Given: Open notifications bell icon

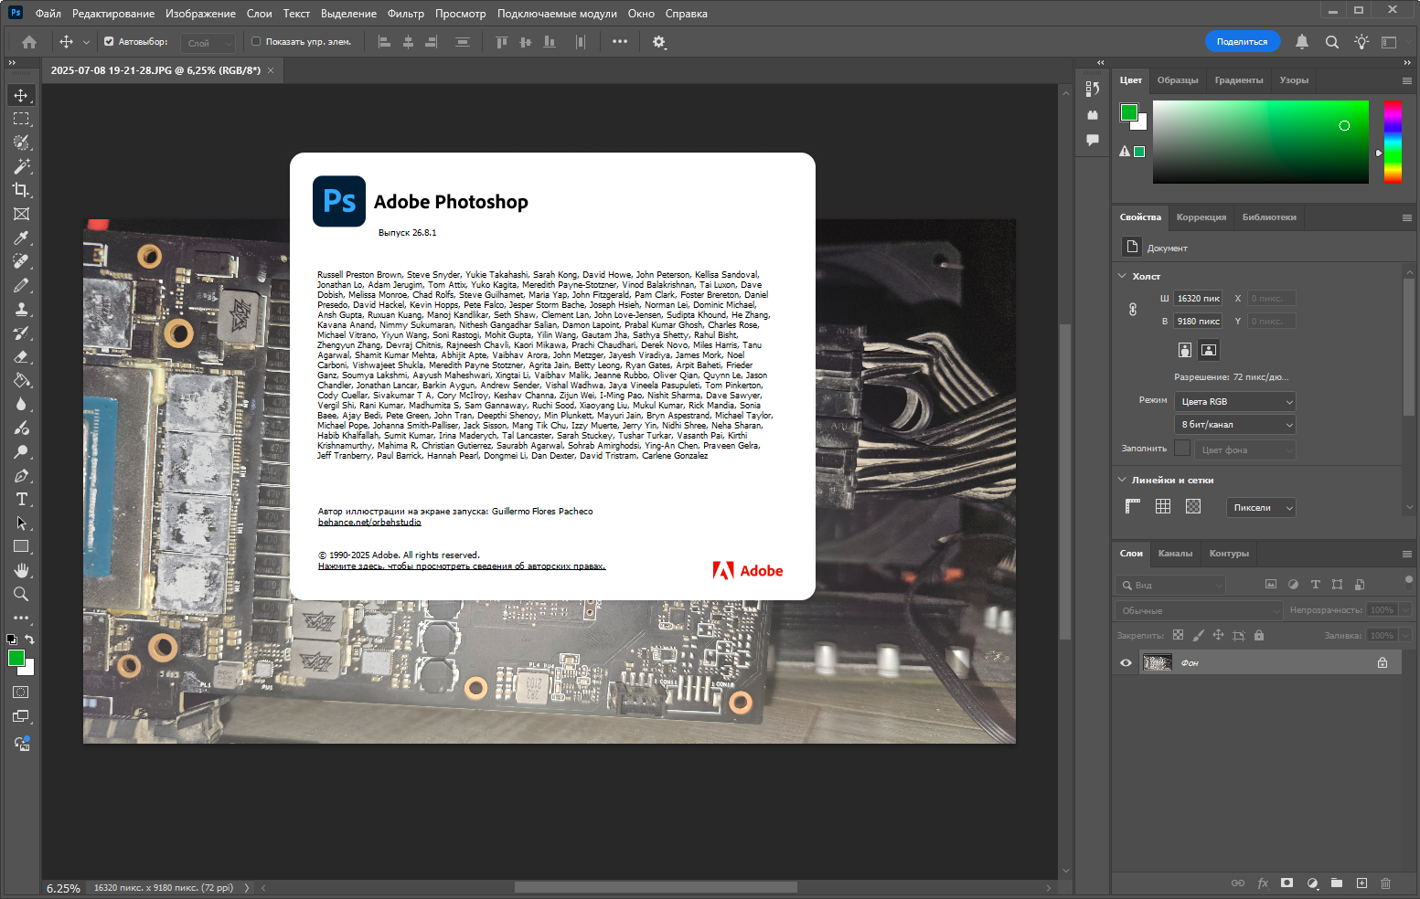Looking at the screenshot, I should pyautogui.click(x=1302, y=42).
